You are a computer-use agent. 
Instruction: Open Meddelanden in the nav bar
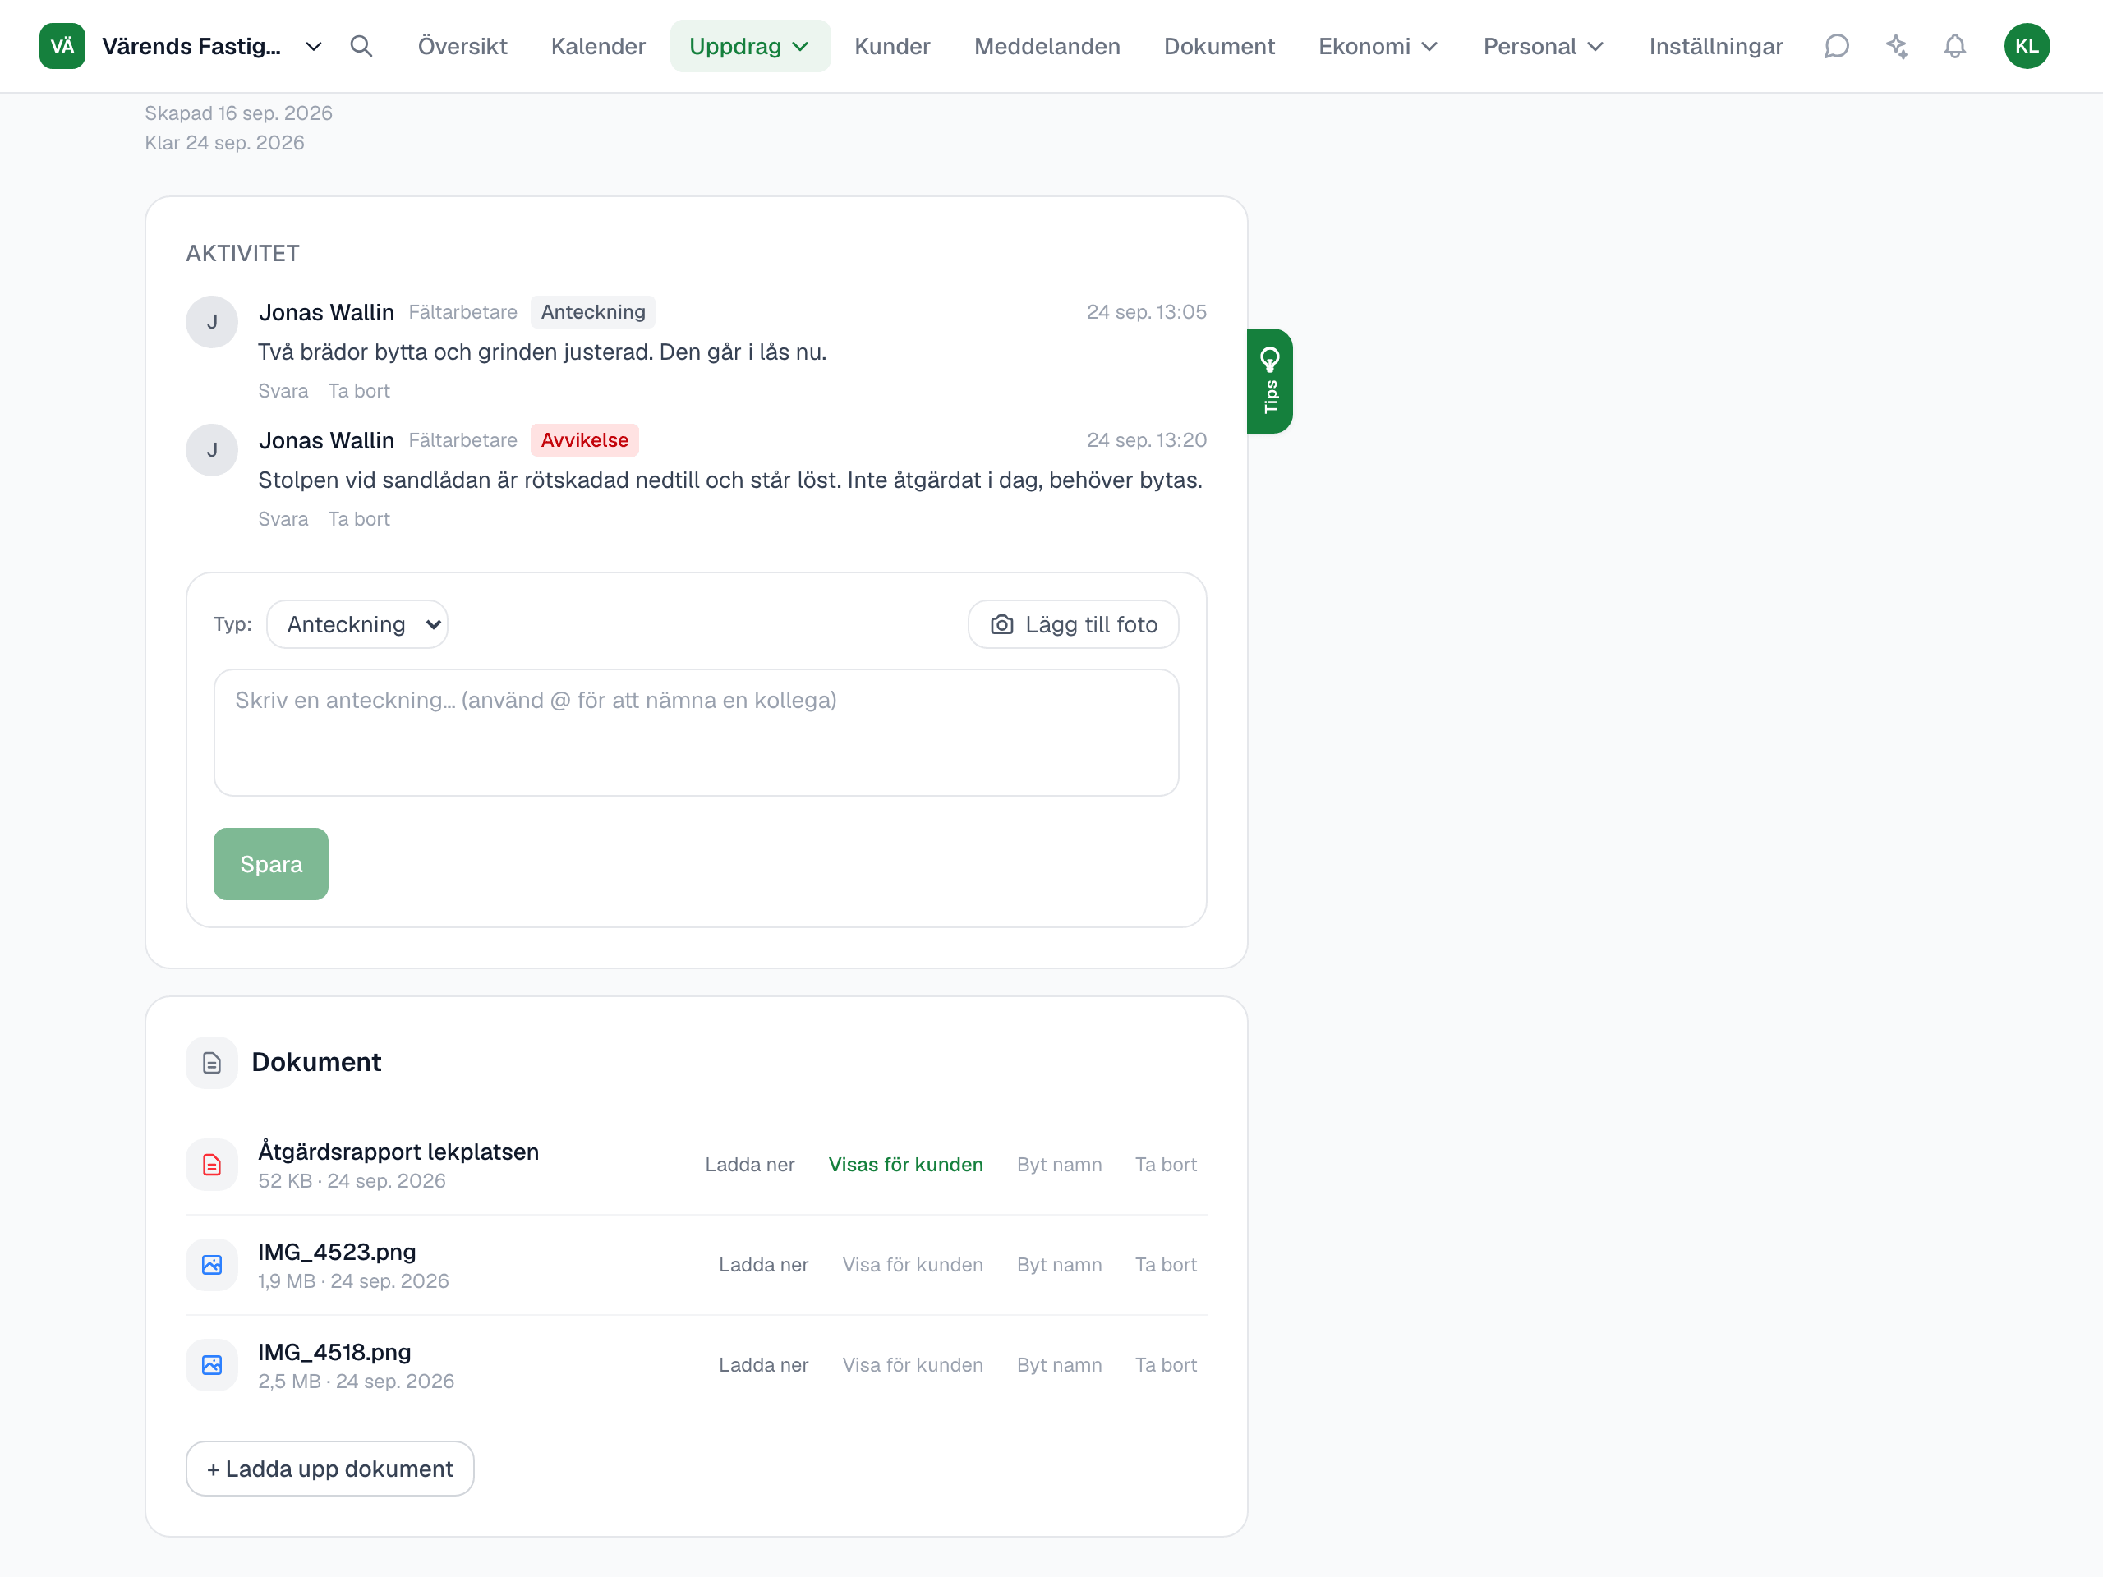click(1047, 46)
